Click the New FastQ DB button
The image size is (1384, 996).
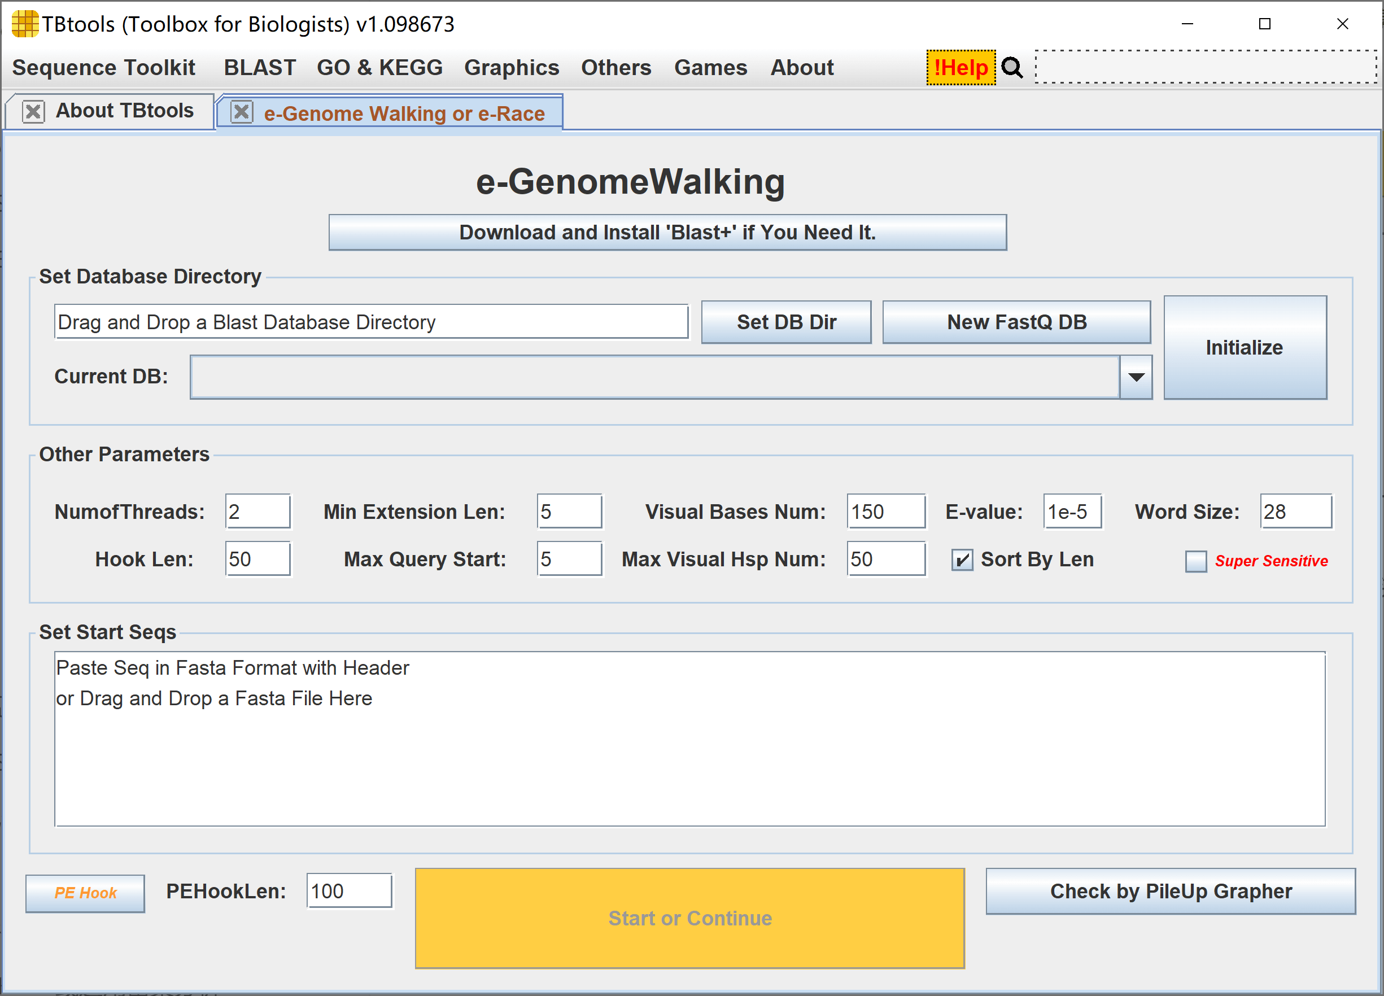(1016, 322)
